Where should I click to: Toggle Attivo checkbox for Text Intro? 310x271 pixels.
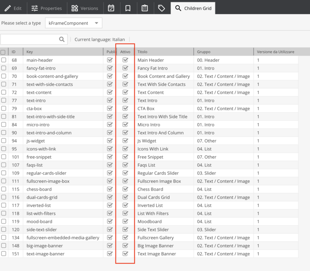tap(125, 100)
